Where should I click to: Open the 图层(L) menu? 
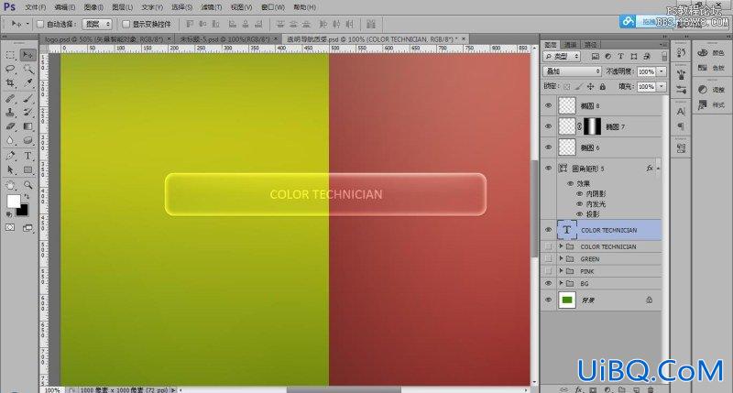(123, 7)
